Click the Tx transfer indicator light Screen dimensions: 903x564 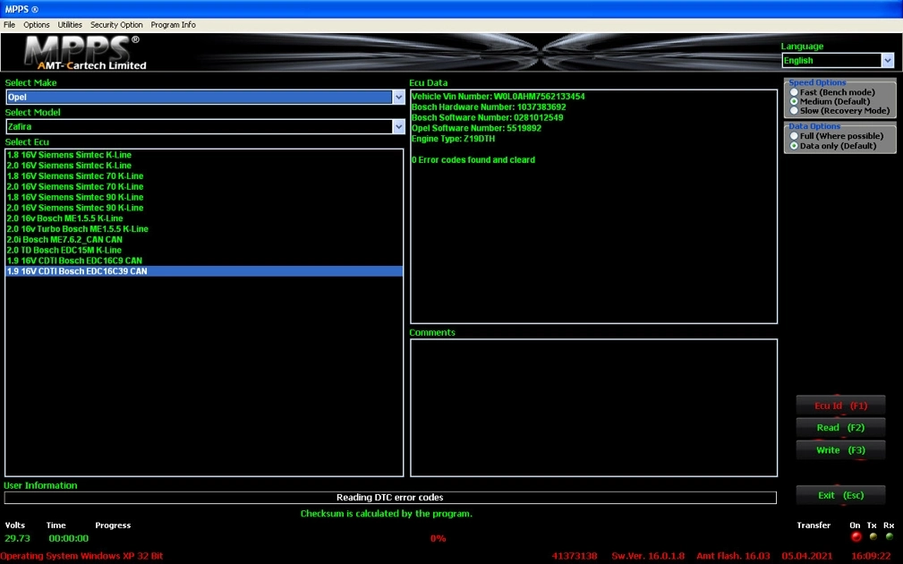coord(873,537)
